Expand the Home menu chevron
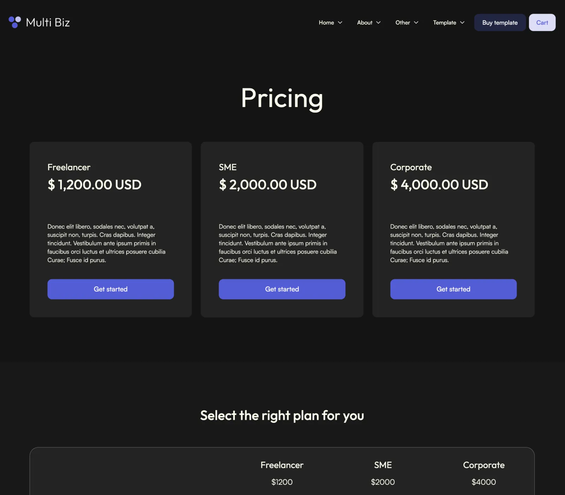This screenshot has width=565, height=495. [340, 23]
